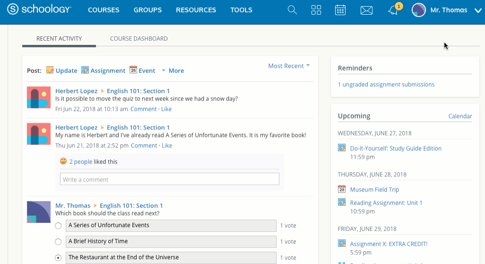Click the notification badge showing 1

(399, 6)
